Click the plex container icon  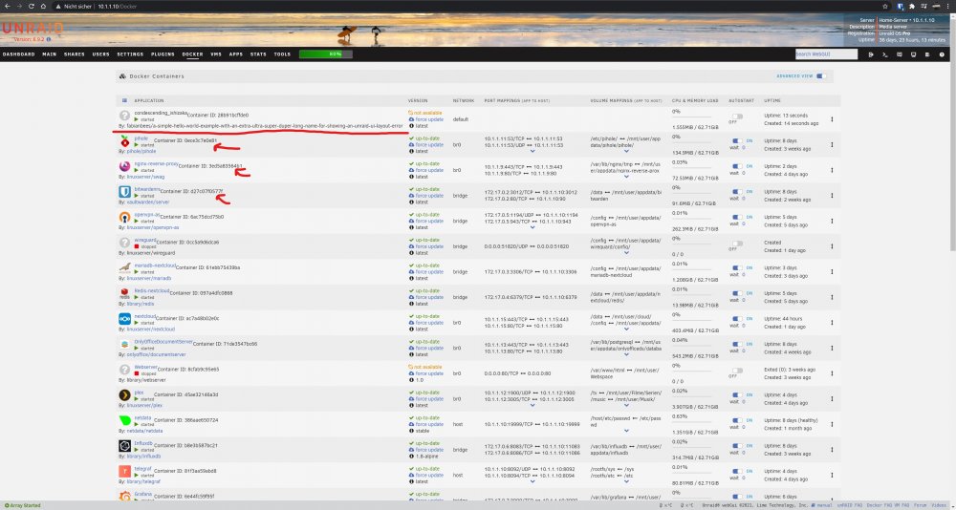[124, 394]
